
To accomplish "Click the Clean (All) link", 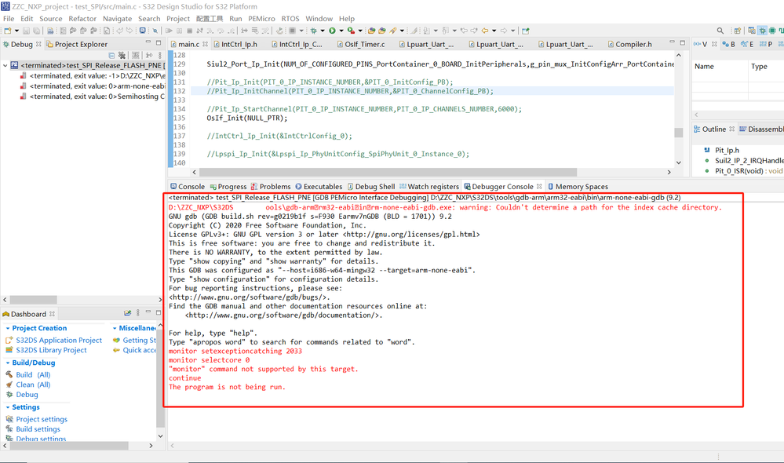I will pos(33,385).
